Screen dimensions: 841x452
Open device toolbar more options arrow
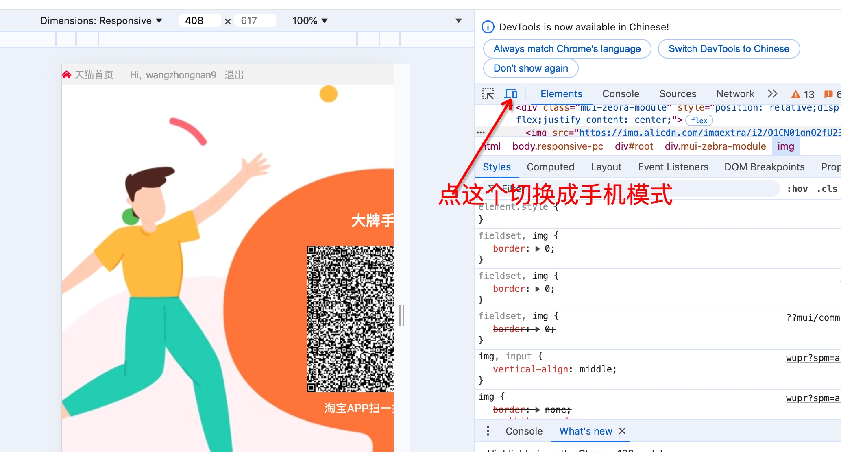[x=459, y=21]
